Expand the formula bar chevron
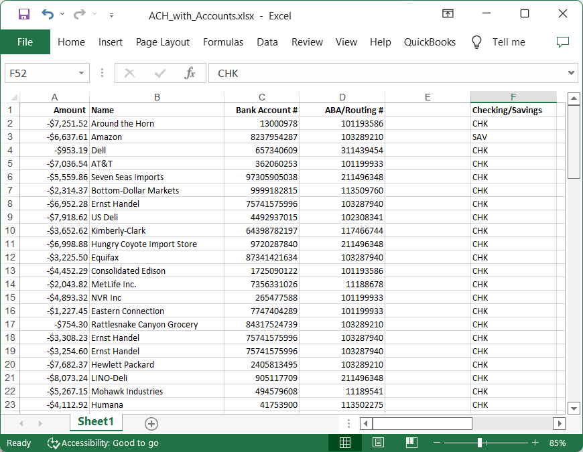583x452 pixels. point(572,73)
